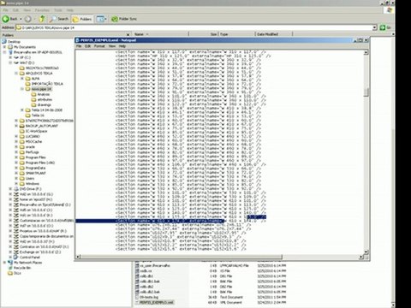Expand the MSOCache folder node

tap(16, 142)
